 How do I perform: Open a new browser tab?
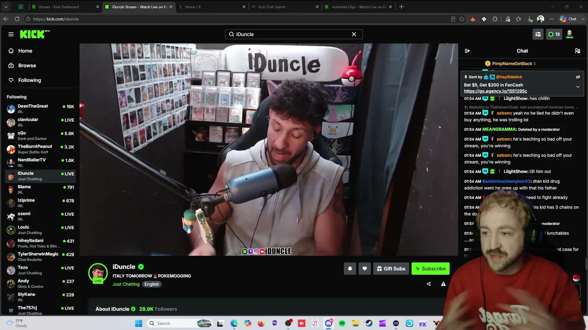click(x=401, y=7)
